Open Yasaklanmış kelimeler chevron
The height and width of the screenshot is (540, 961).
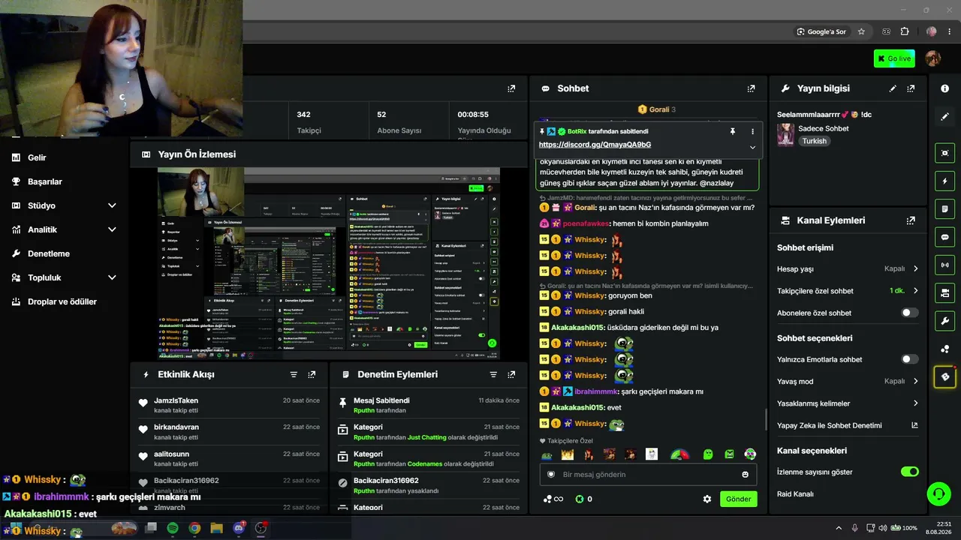point(915,403)
